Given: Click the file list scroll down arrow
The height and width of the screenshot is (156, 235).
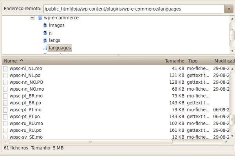Looking at the screenshot, I should click(x=232, y=136).
